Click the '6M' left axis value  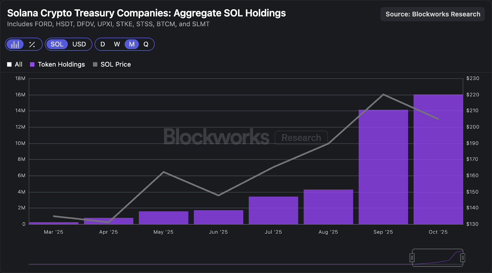pos(22,176)
